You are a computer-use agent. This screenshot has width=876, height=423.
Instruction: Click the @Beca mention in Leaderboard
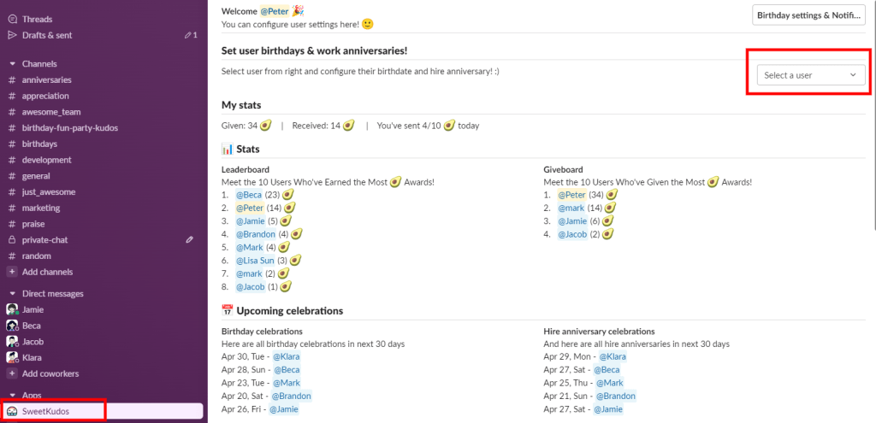[x=249, y=195]
